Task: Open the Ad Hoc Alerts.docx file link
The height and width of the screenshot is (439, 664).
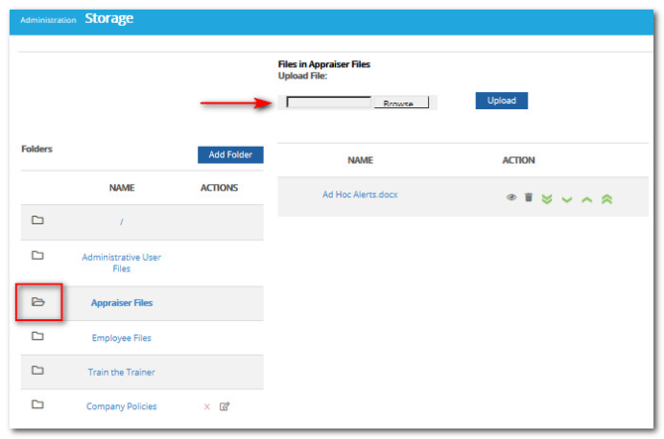Action: [x=360, y=194]
